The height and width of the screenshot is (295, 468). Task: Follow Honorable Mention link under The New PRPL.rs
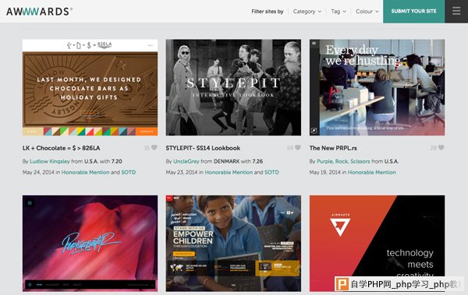(372, 172)
